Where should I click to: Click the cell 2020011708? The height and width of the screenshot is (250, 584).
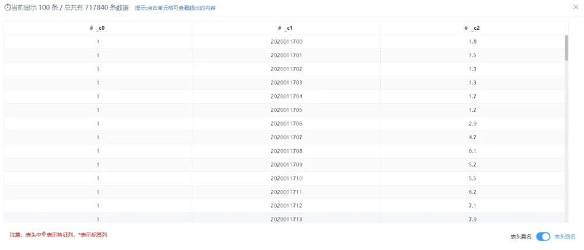(x=286, y=151)
